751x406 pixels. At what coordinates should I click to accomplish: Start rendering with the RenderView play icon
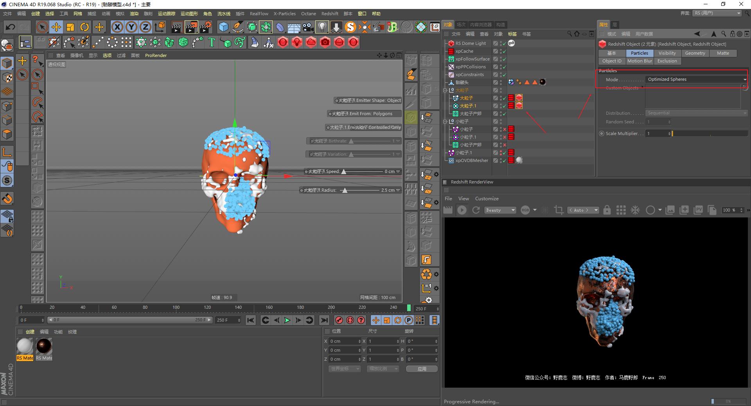(x=462, y=210)
